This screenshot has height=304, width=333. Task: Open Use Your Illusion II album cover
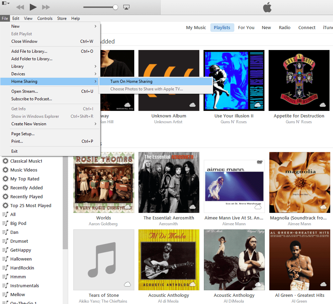point(234,80)
